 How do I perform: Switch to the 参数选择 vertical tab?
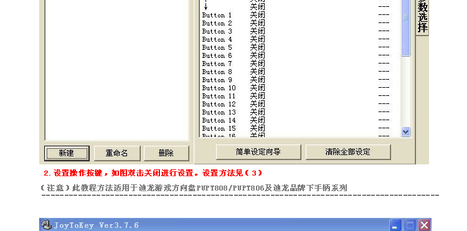(423, 17)
